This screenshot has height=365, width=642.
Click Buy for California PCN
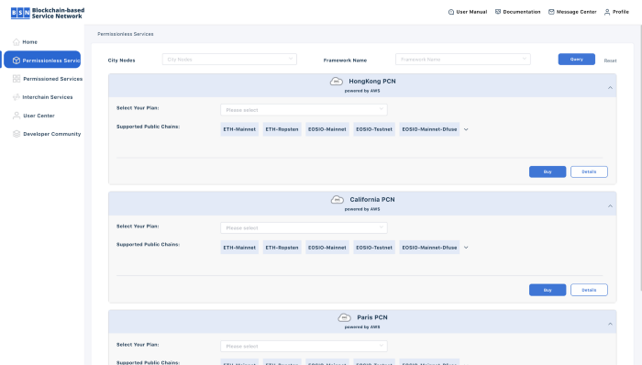[548, 290]
